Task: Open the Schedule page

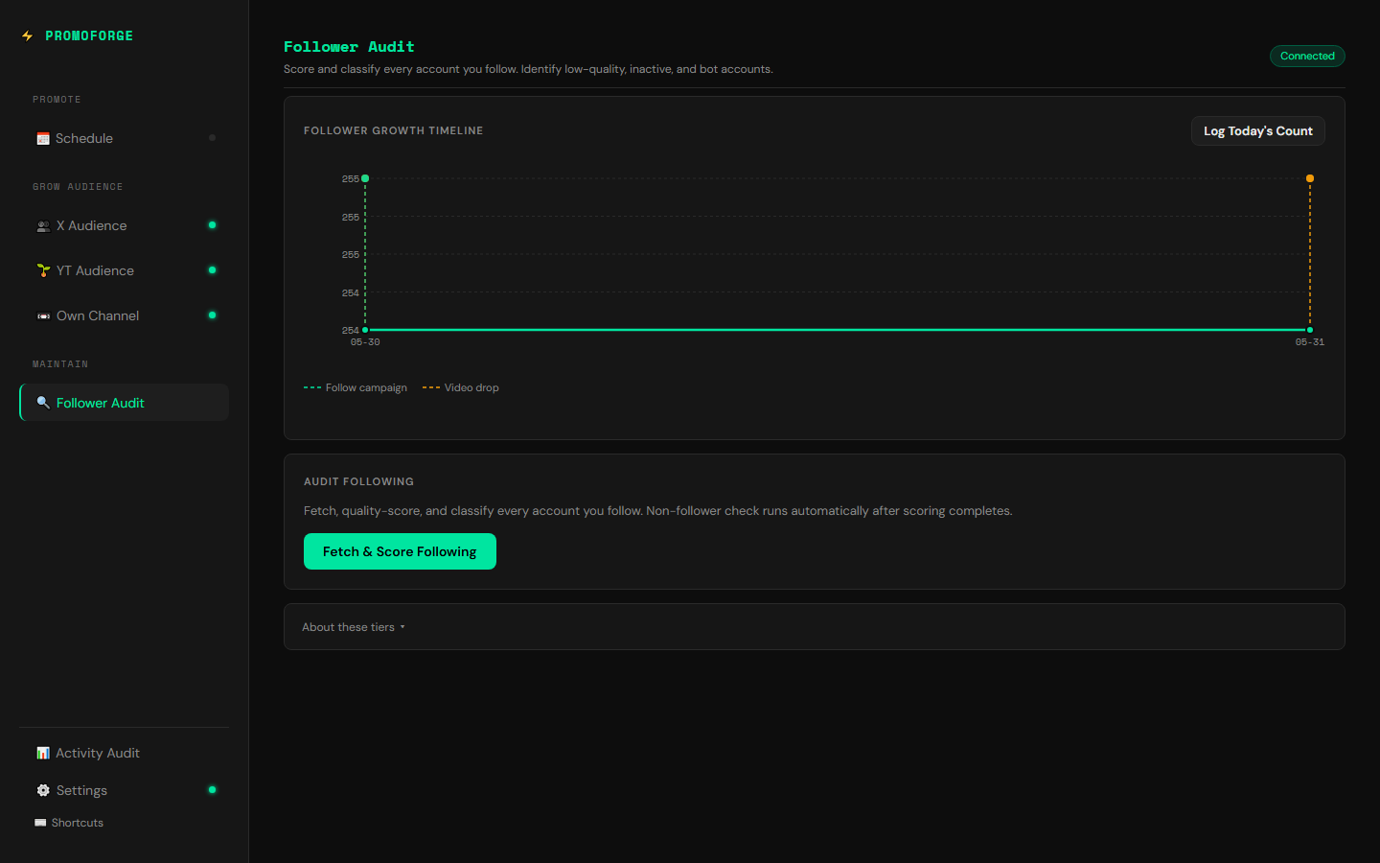Action: (x=124, y=138)
